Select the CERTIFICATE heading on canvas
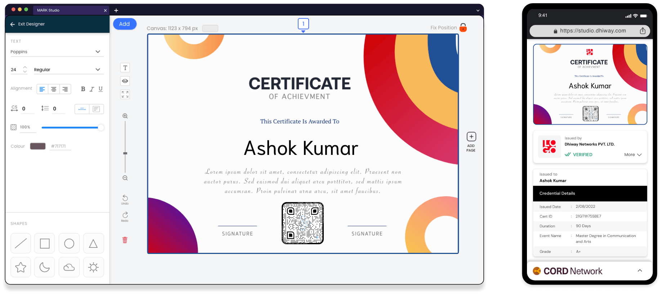Screen dimensions: 662x295 click(300, 84)
